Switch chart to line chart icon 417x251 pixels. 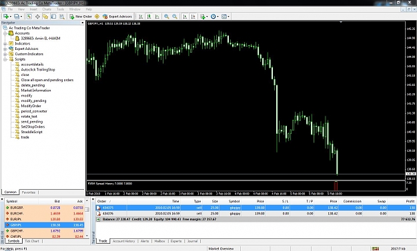(157, 17)
